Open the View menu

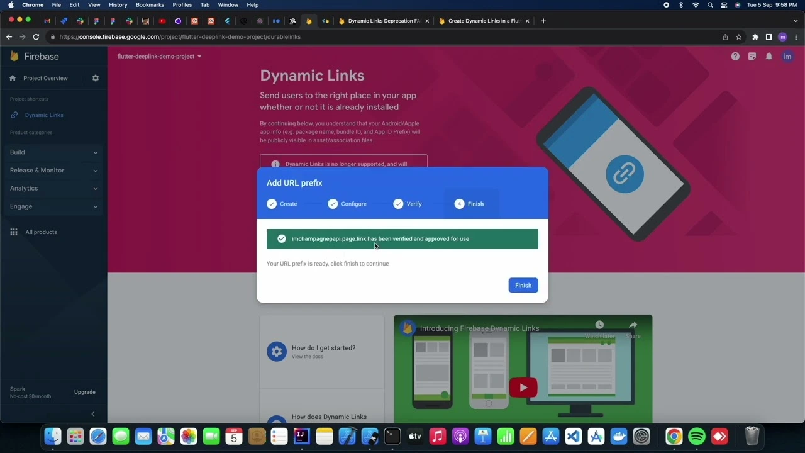(94, 5)
